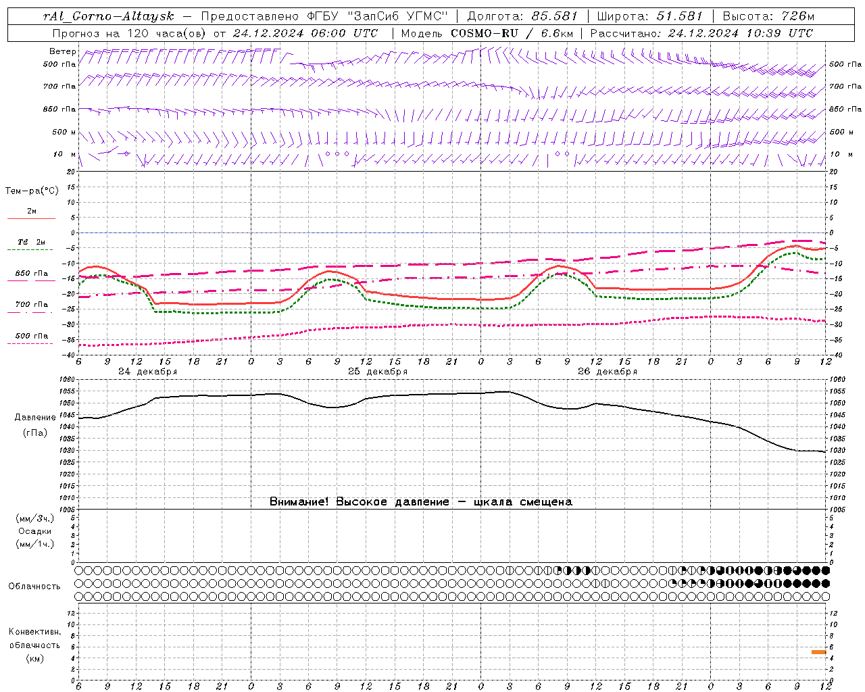Select the Тем-ра(°C) axis title
The width and height of the screenshot is (865, 692).
32,191
